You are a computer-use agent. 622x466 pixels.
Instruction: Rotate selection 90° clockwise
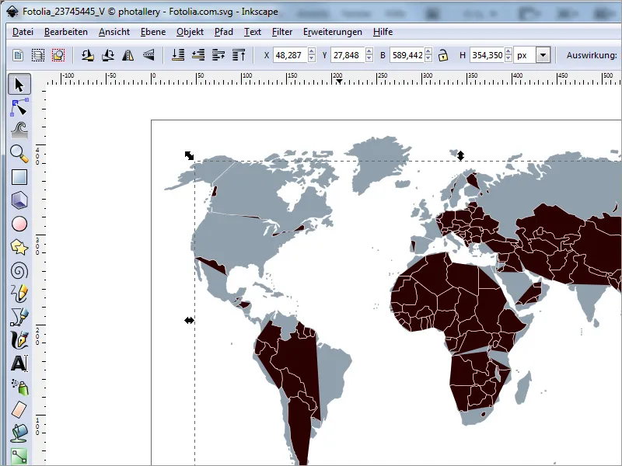[x=108, y=55]
